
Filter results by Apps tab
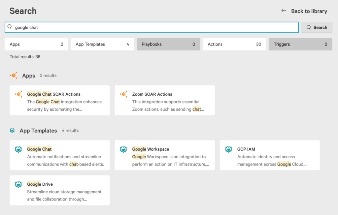pyautogui.click(x=36, y=44)
